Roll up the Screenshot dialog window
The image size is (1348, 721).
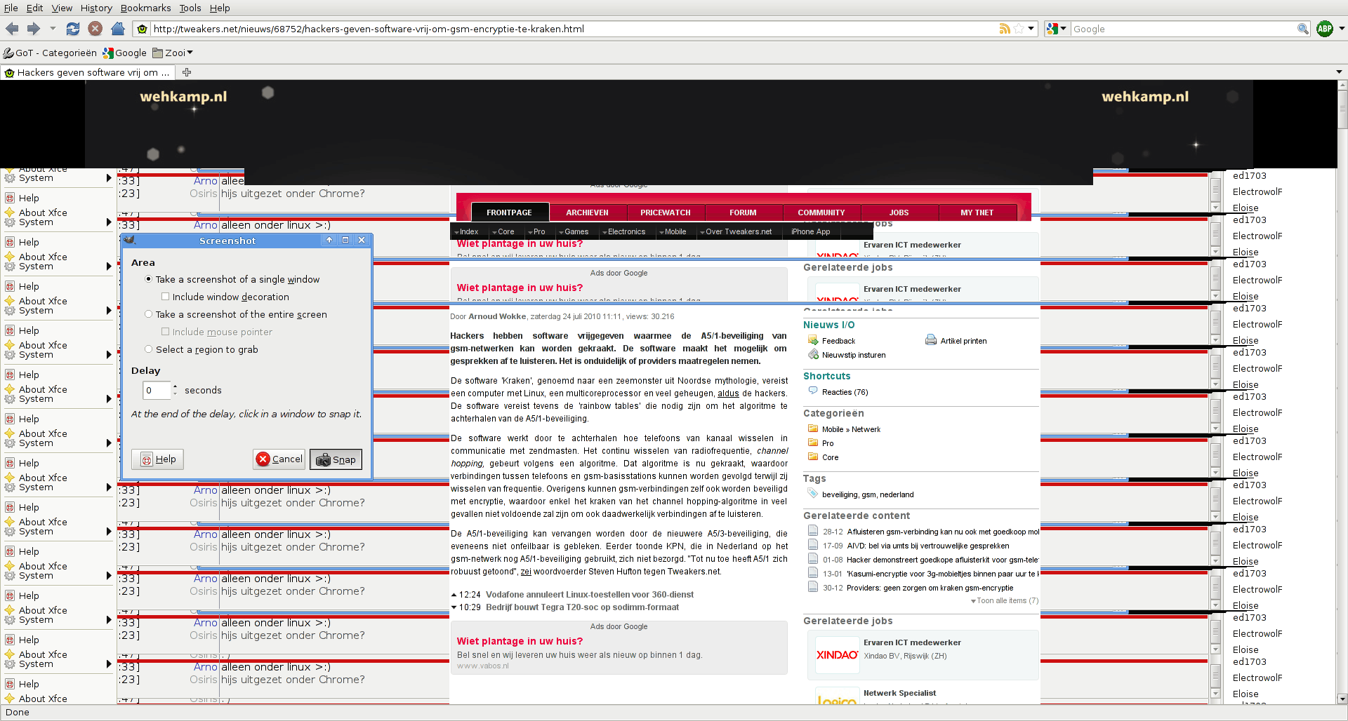[329, 240]
